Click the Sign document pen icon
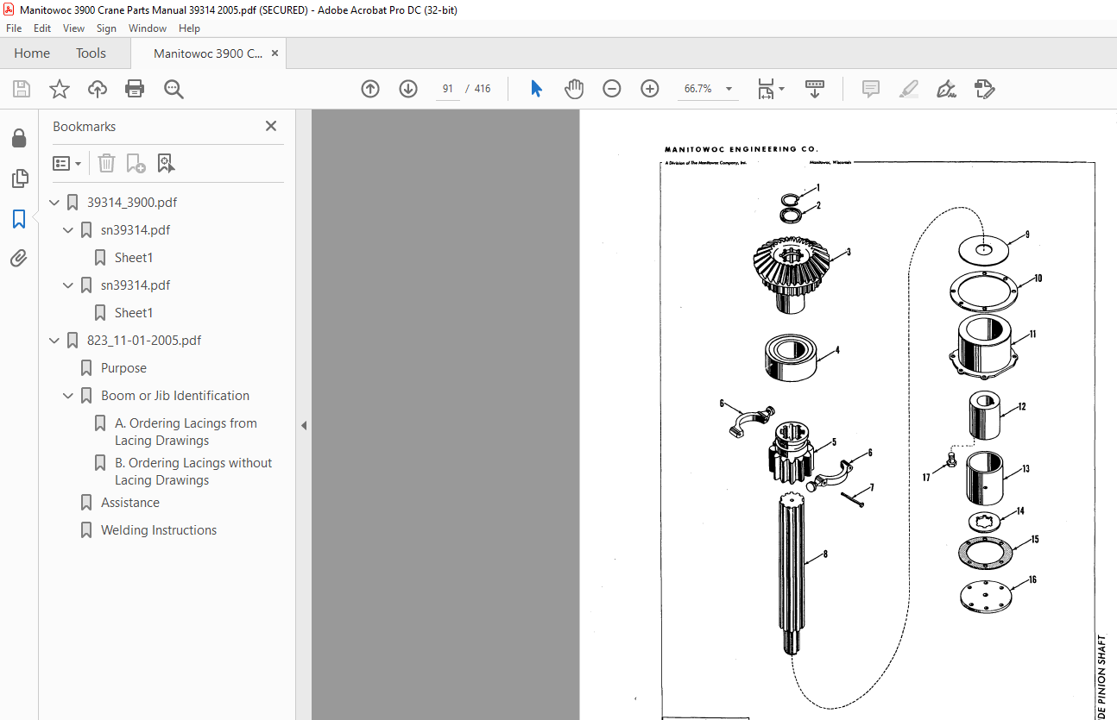This screenshot has height=720, width=1117. pyautogui.click(x=946, y=89)
